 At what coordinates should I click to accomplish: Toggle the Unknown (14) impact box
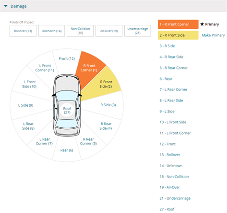tap(51, 31)
